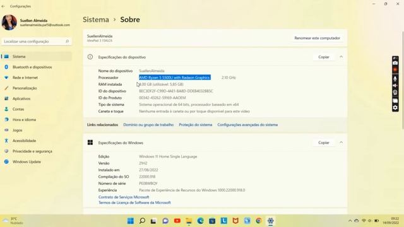Open File Explorer on the taskbar
This screenshot has height=227, width=404.
coord(189,221)
